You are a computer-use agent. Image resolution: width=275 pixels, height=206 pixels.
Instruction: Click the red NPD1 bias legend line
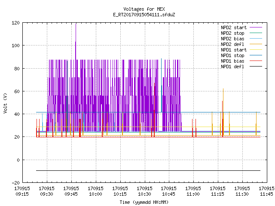pos(256,61)
